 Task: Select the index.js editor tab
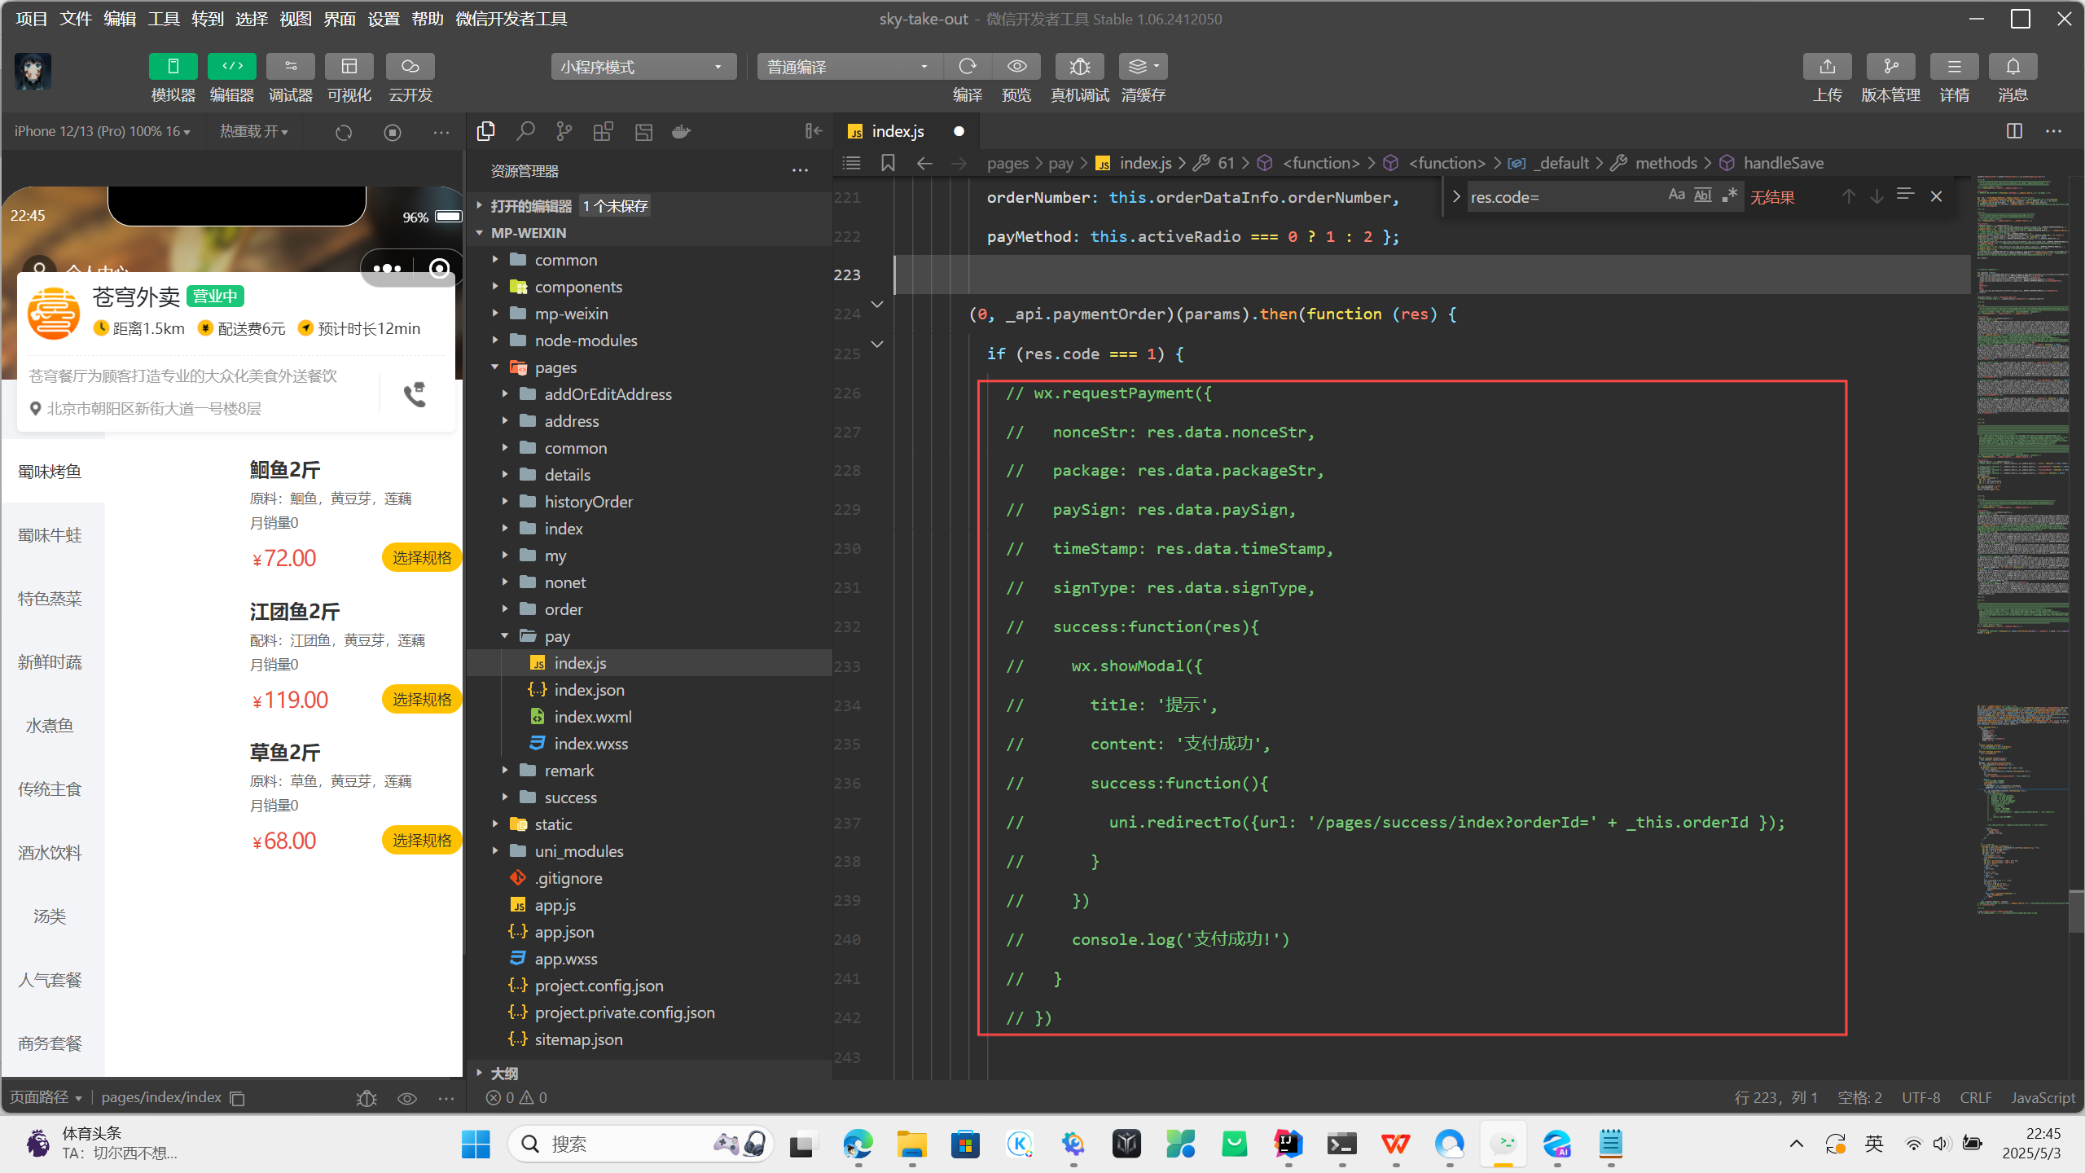(897, 131)
